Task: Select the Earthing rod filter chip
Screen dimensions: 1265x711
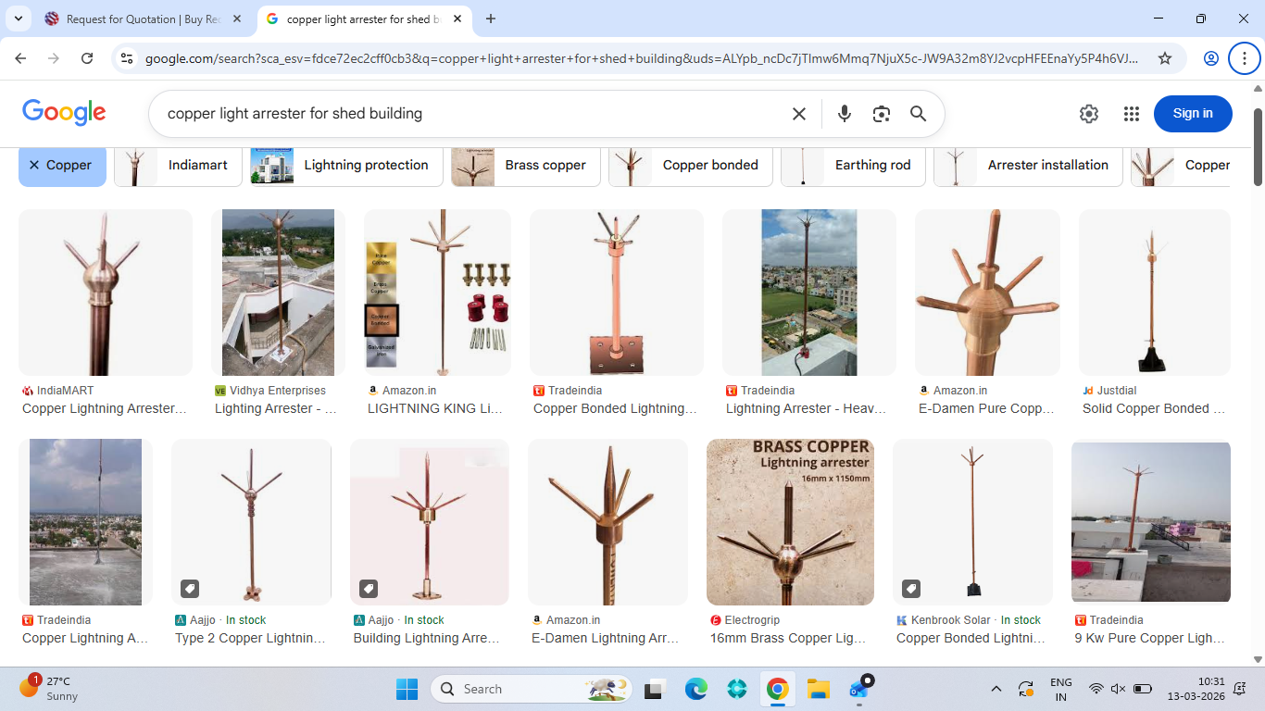Action: [x=853, y=165]
